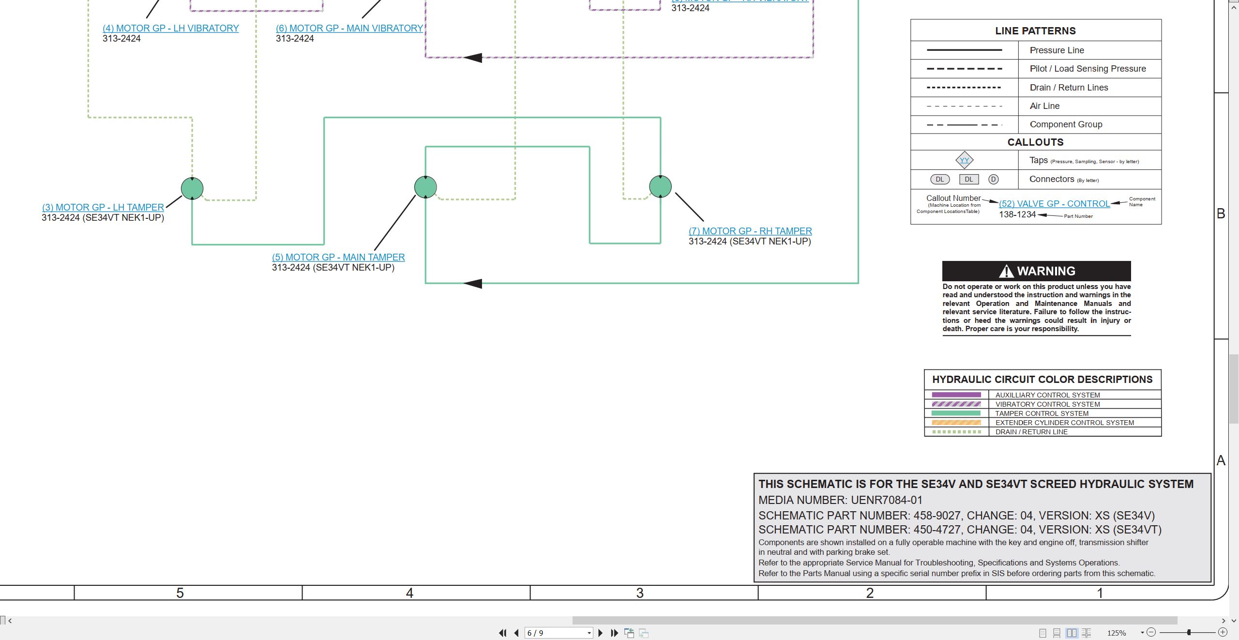Screen dimensions: 1239x640
Task: Click the next view icon
Action: [644, 633]
